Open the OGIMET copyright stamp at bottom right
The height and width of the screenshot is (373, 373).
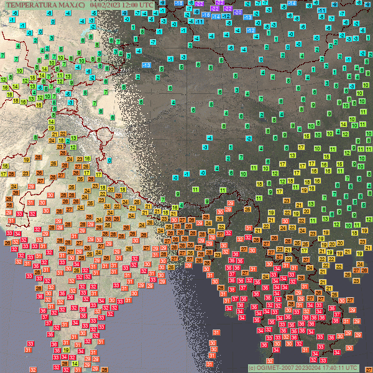pos(303,367)
